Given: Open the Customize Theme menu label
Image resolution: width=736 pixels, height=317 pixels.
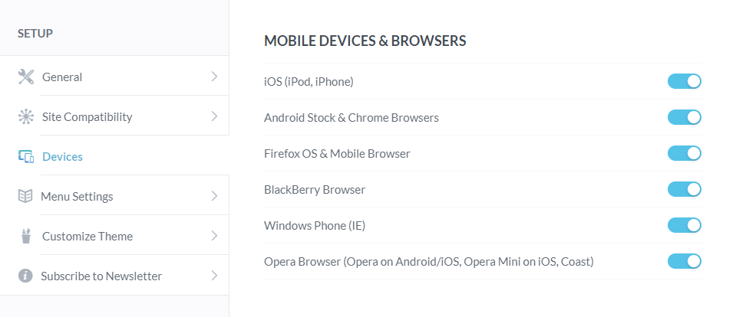Looking at the screenshot, I should point(87,236).
